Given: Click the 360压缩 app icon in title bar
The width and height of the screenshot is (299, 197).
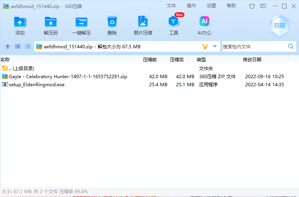Looking at the screenshot, I should 6,6.
